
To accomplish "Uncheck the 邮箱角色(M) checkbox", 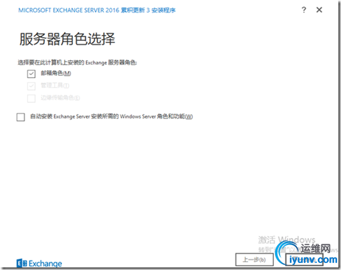I will (x=31, y=74).
